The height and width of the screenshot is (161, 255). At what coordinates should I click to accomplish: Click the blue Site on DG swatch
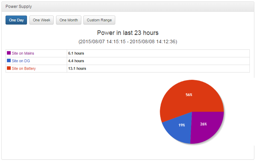9,61
